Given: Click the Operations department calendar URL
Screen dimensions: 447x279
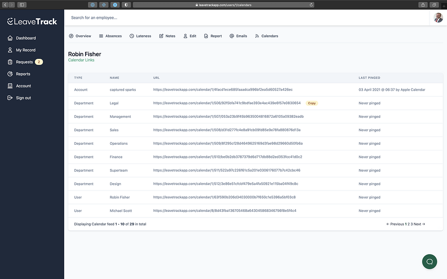Looking at the screenshot, I should coord(228,143).
